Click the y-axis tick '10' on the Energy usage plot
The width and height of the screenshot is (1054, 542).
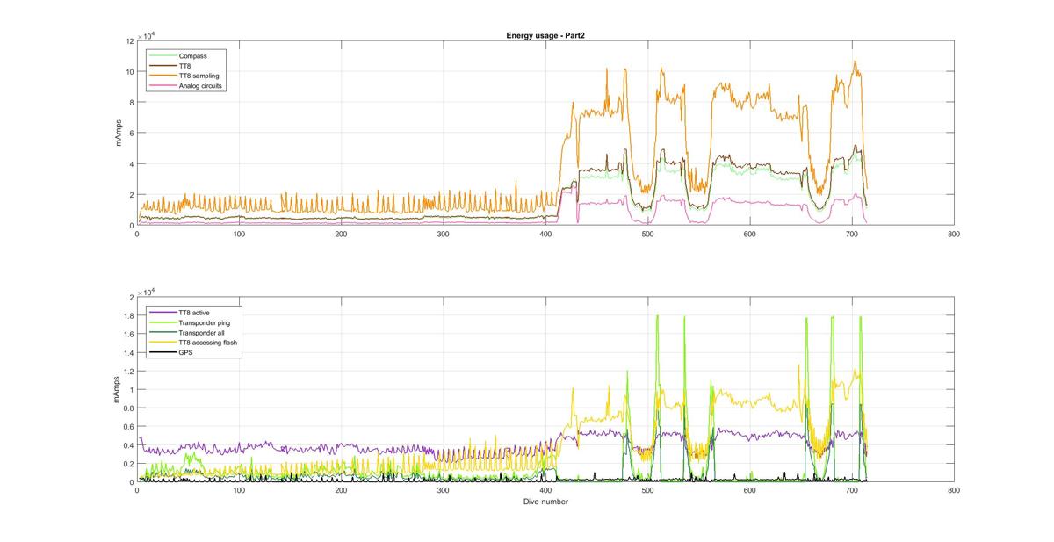click(128, 71)
